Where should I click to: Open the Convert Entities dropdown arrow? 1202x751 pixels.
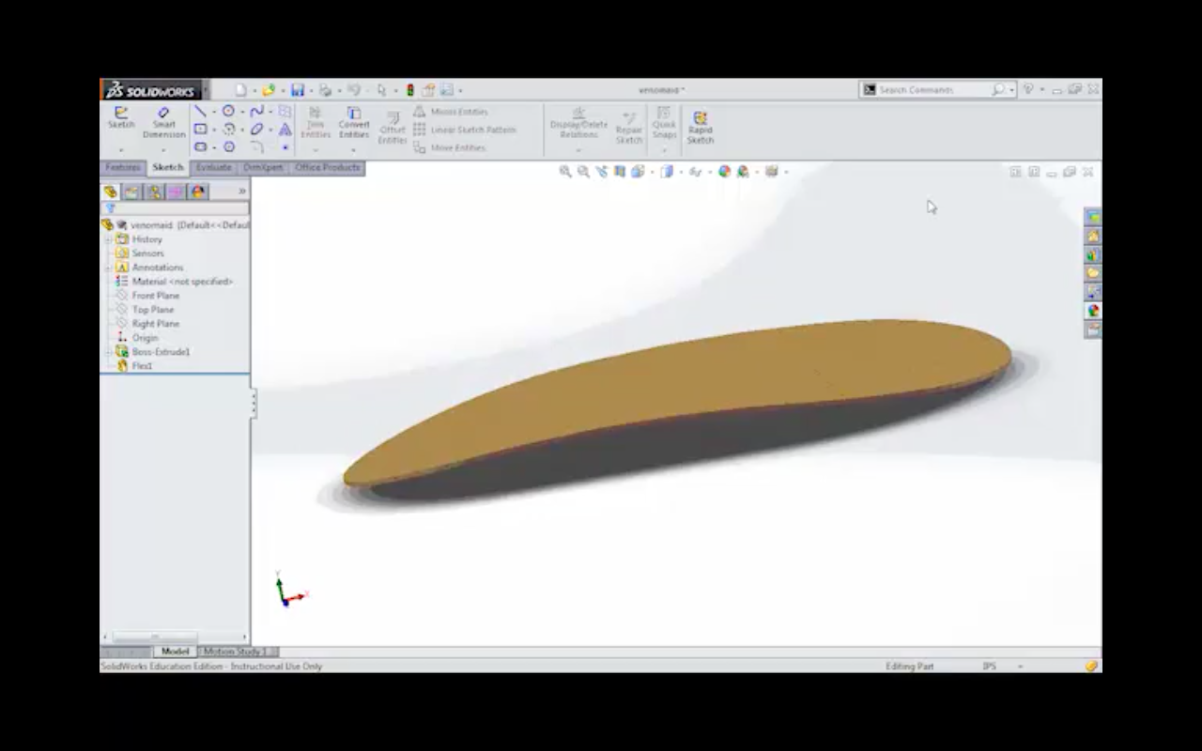pyautogui.click(x=353, y=149)
